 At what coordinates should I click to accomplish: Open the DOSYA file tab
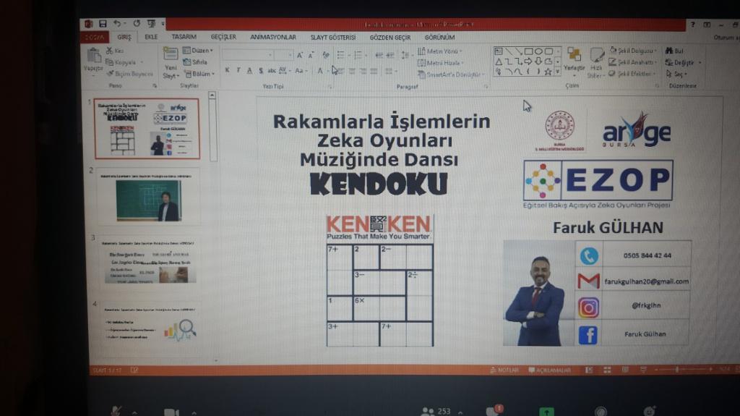pos(95,37)
